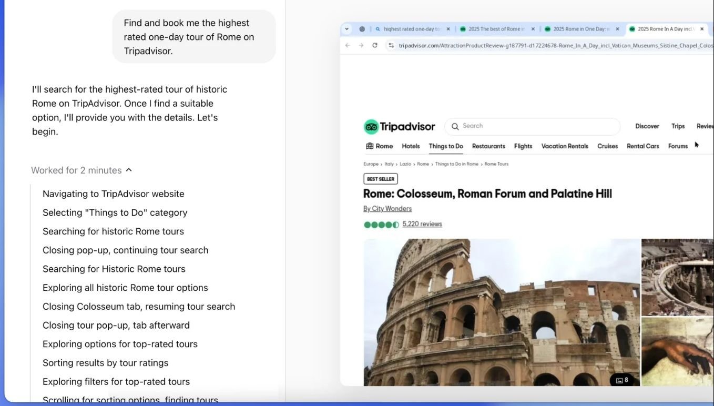Close the '2025 The best of Rome' tab
The image size is (714, 406).
533,29
